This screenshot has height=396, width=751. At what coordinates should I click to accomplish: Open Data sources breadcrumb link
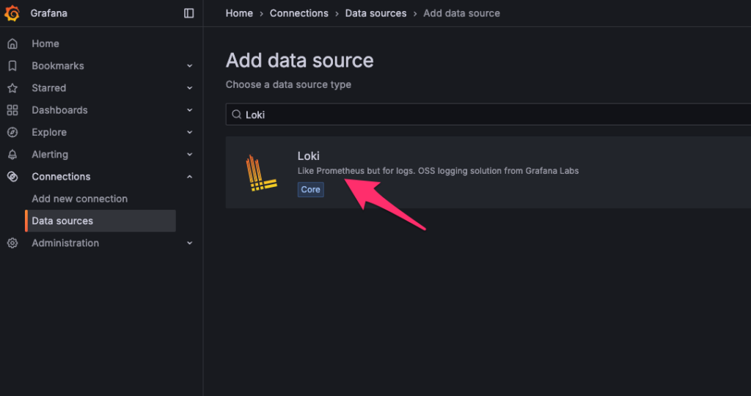pyautogui.click(x=375, y=13)
